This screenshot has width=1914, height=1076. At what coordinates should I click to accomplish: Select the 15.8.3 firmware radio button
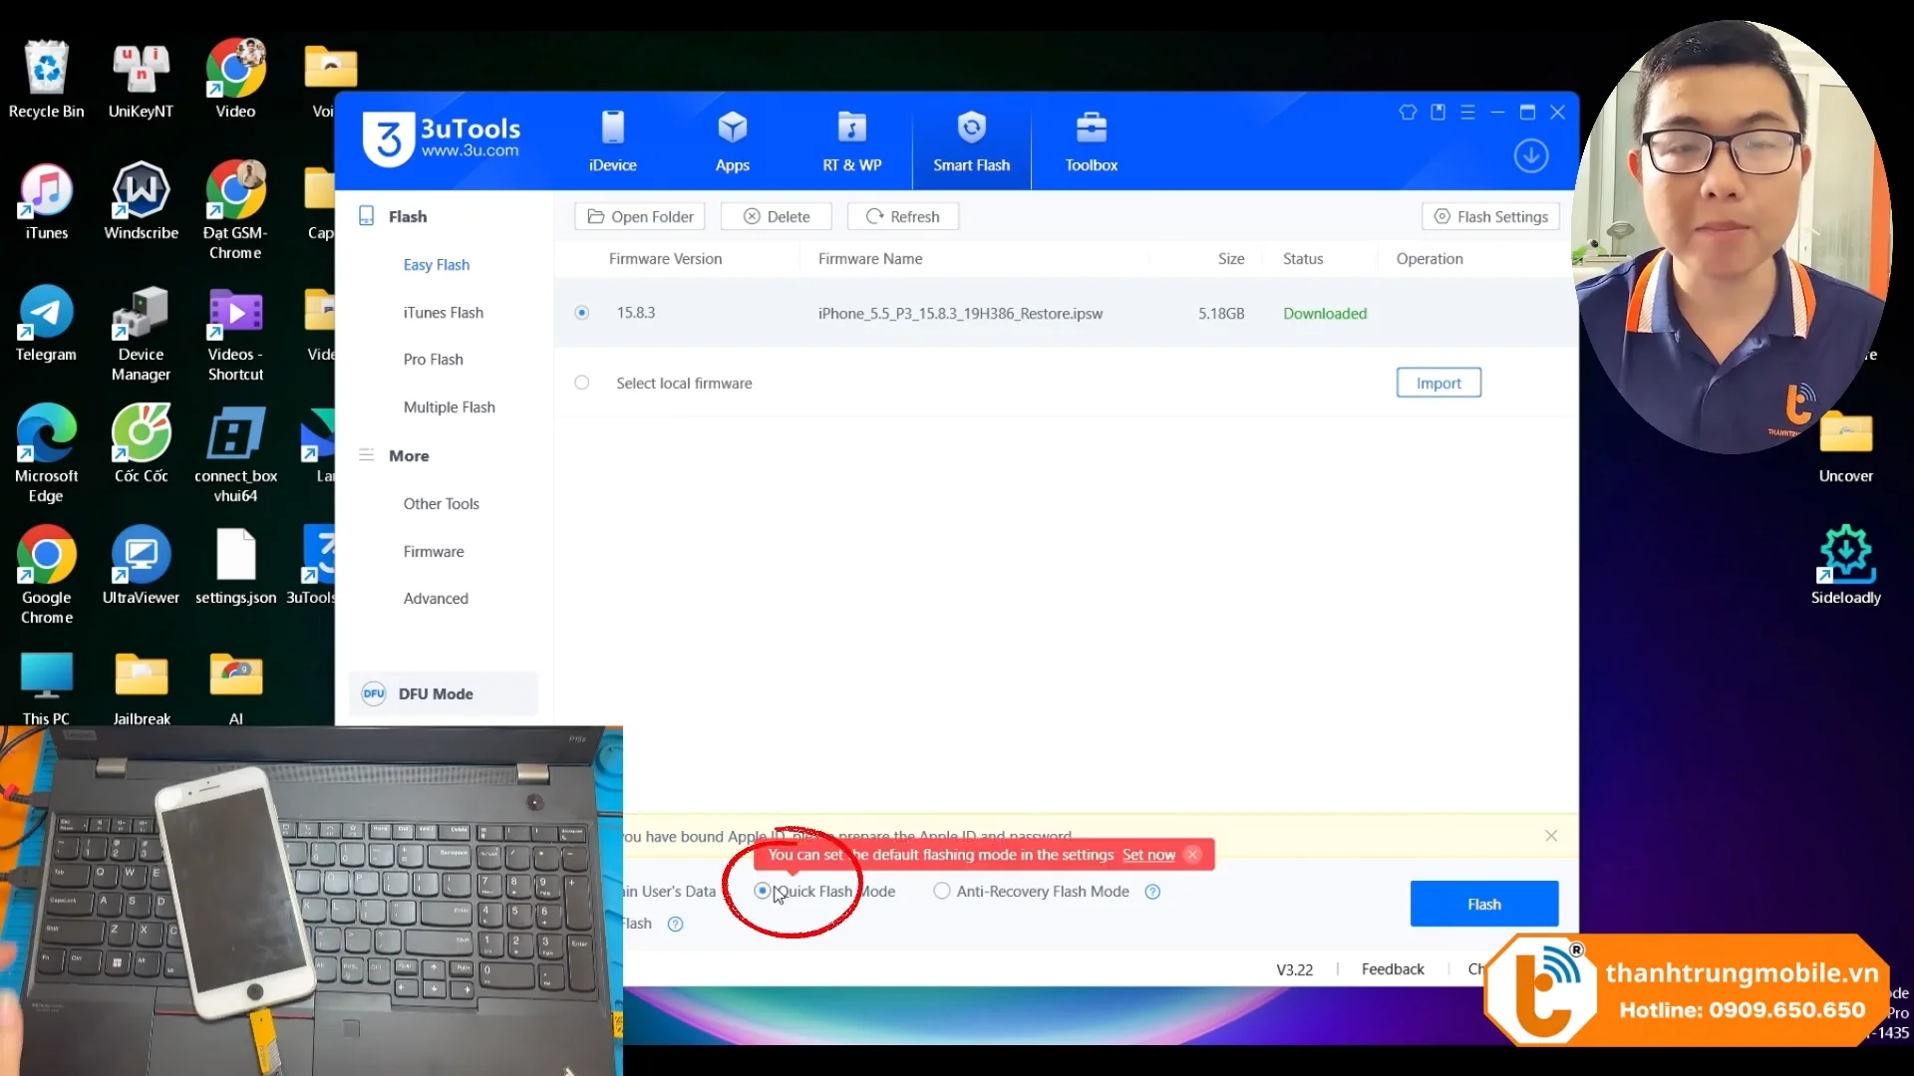pos(582,313)
